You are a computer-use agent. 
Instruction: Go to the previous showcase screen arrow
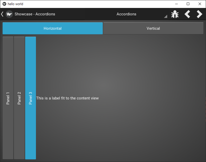tap(187, 14)
